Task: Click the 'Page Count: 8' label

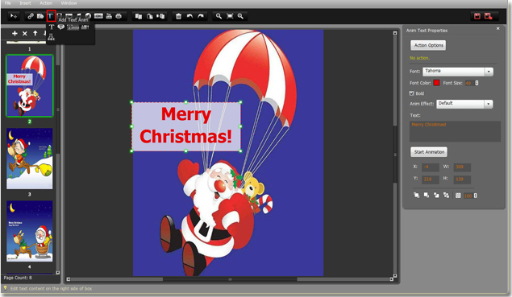Action: point(18,278)
